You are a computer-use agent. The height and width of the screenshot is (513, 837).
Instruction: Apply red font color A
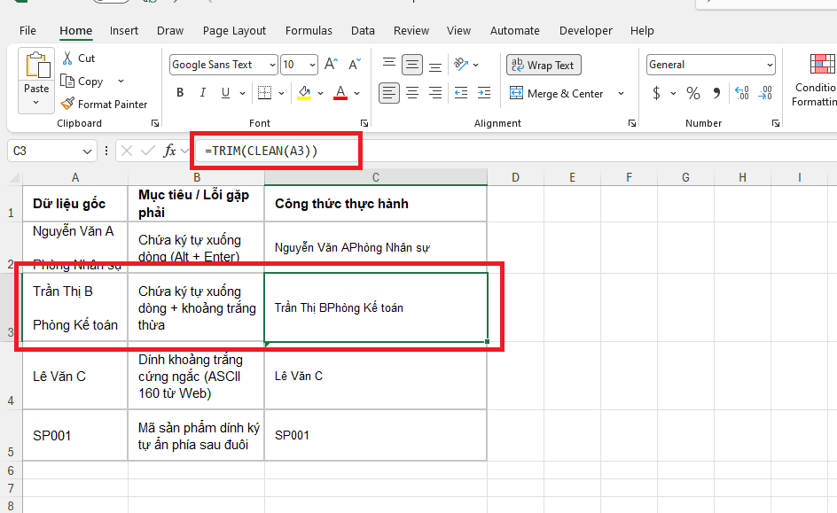coord(340,93)
